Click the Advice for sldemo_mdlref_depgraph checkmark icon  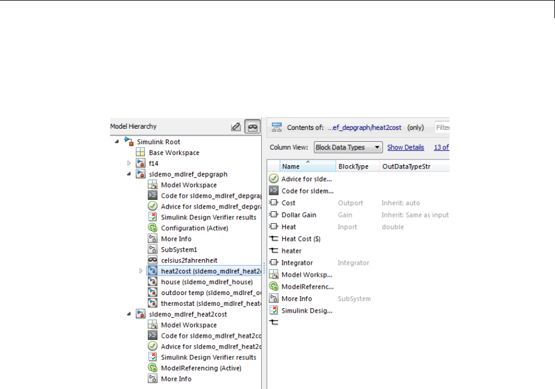(152, 206)
